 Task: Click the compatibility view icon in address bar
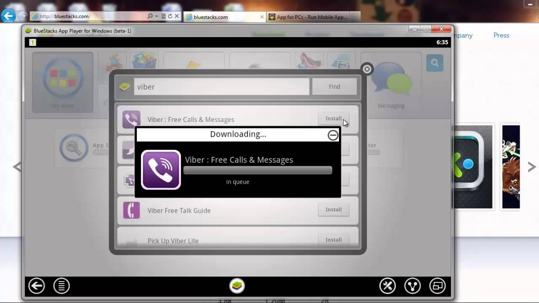point(163,16)
